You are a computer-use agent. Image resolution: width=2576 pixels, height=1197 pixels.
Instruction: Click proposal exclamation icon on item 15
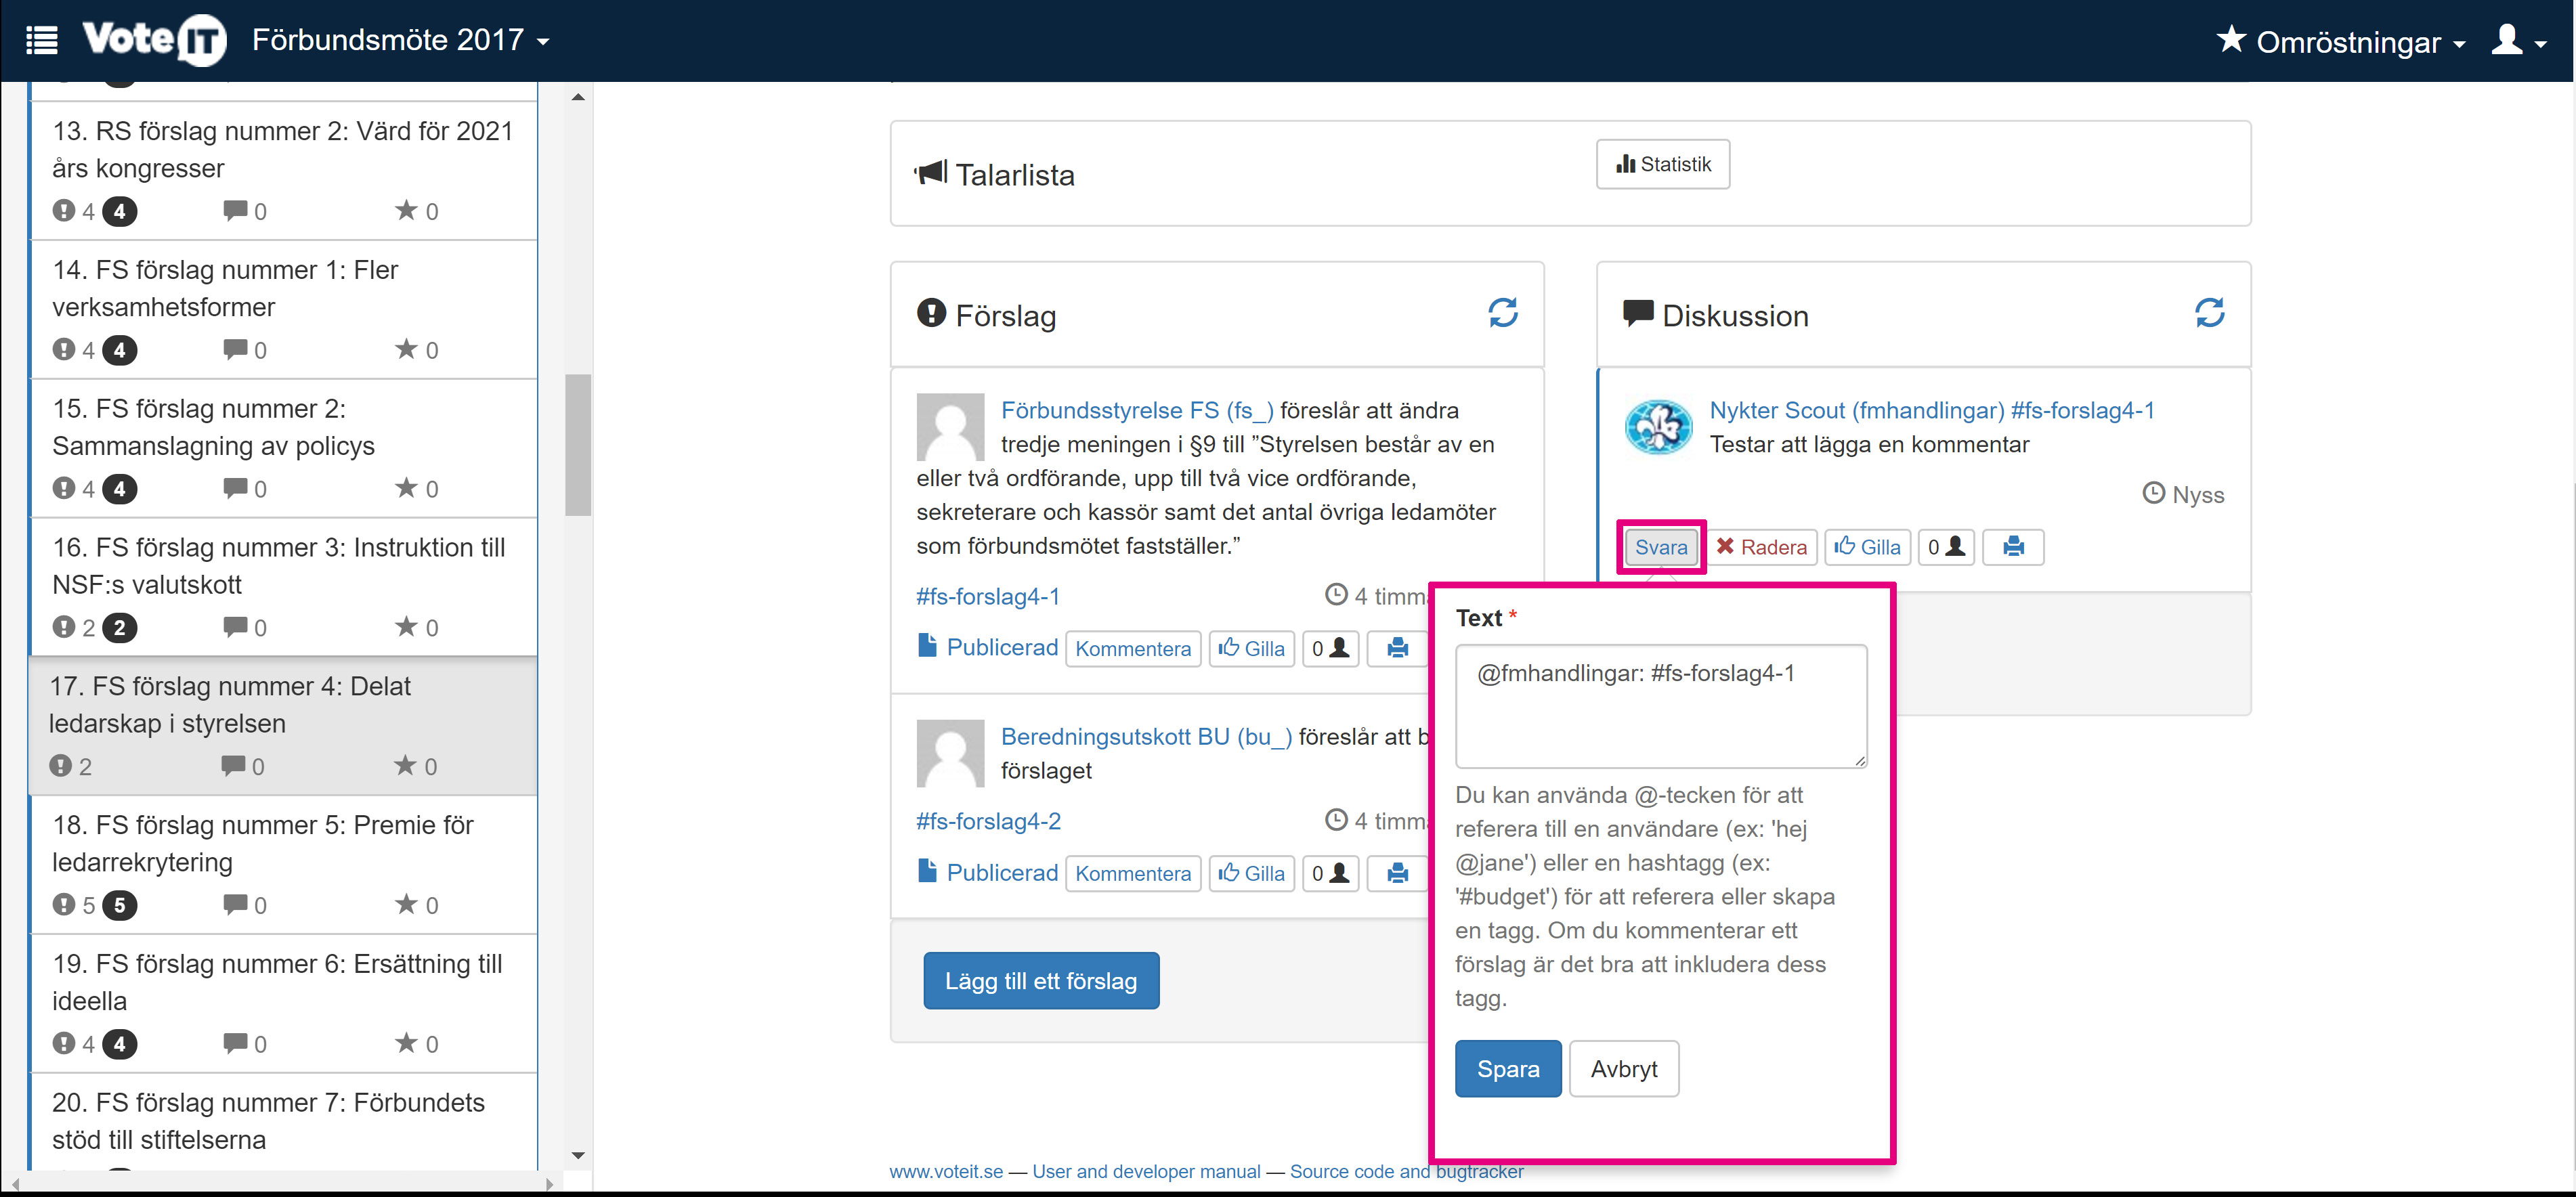[x=64, y=488]
